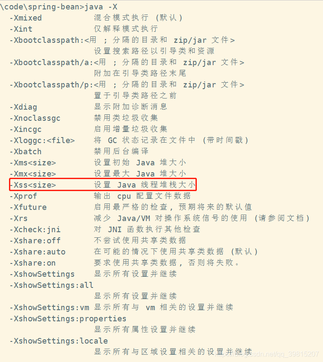Viewport: 323px width, 362px height.
Task: Click the -Xrs option text
Action: tap(19, 218)
